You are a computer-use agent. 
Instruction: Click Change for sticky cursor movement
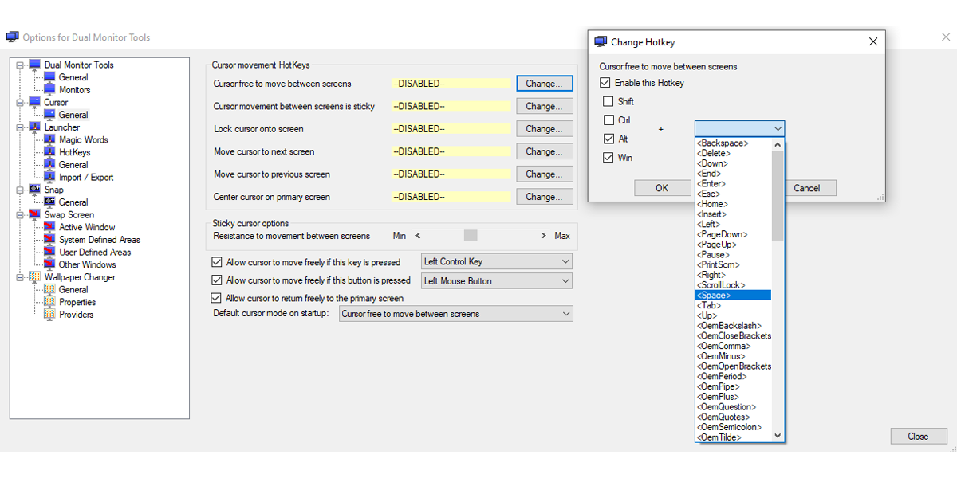(x=545, y=106)
